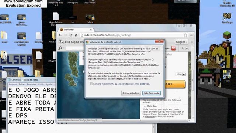Click the hehe a video desktop icon
This screenshot has height=133, width=236.
pos(90,19)
